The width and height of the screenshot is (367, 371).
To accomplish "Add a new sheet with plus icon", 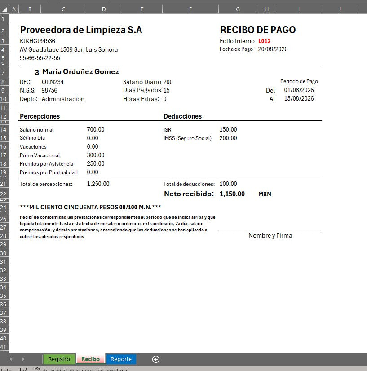I will (x=156, y=359).
